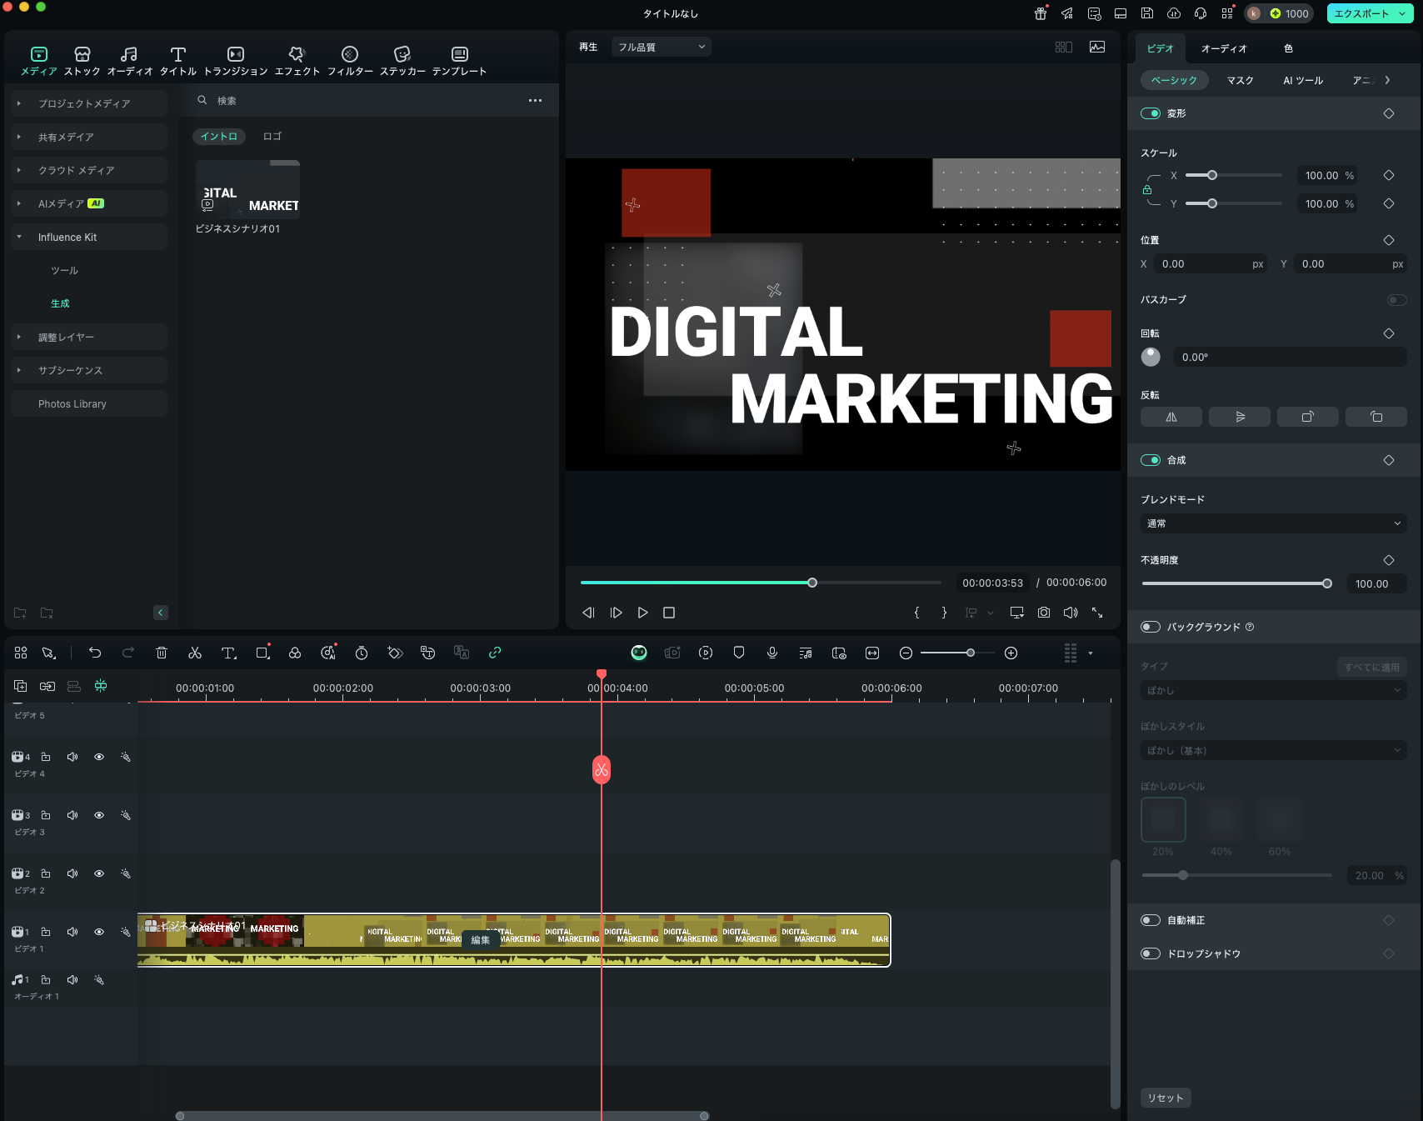Click the undo arrow icon
The image size is (1423, 1121).
click(x=95, y=653)
